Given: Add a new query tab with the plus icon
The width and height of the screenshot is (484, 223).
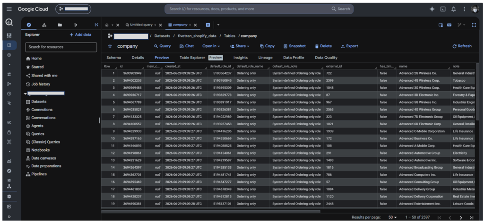Looking at the screenshot, I should [208, 25].
